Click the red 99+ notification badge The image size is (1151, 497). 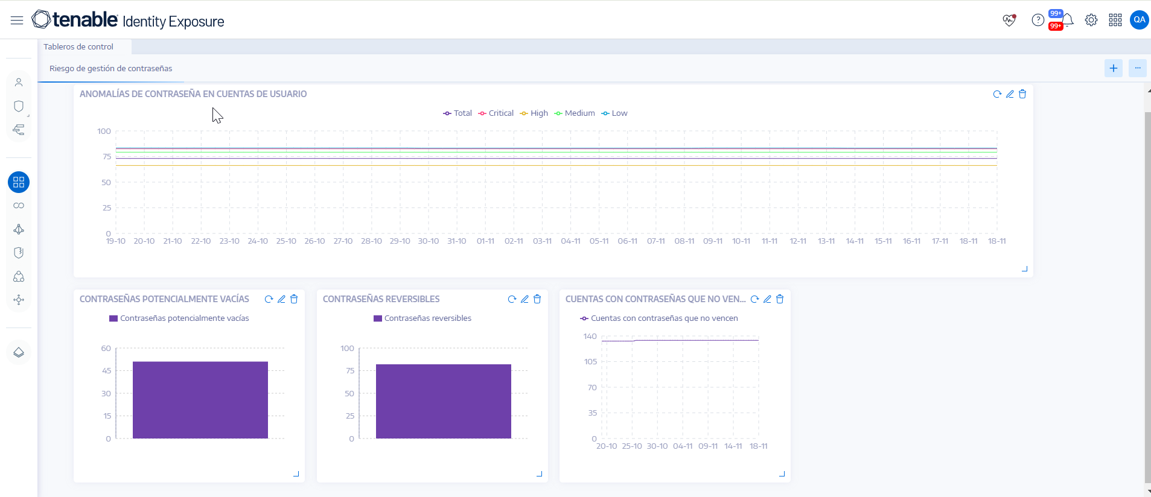pos(1056,26)
